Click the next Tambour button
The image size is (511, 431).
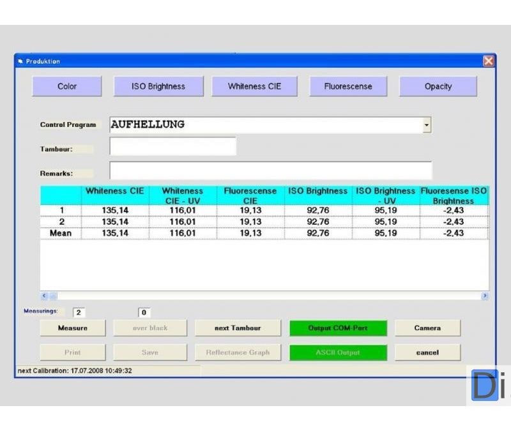[x=238, y=328]
